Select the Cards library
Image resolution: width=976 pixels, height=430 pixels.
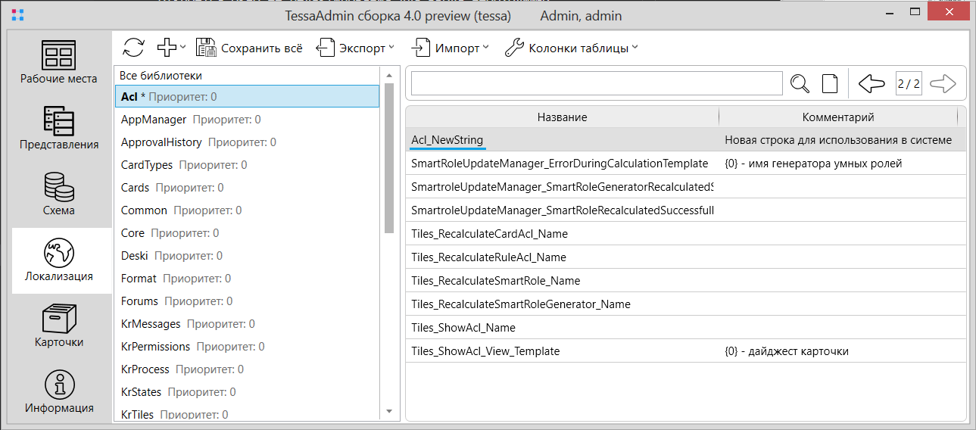247,188
